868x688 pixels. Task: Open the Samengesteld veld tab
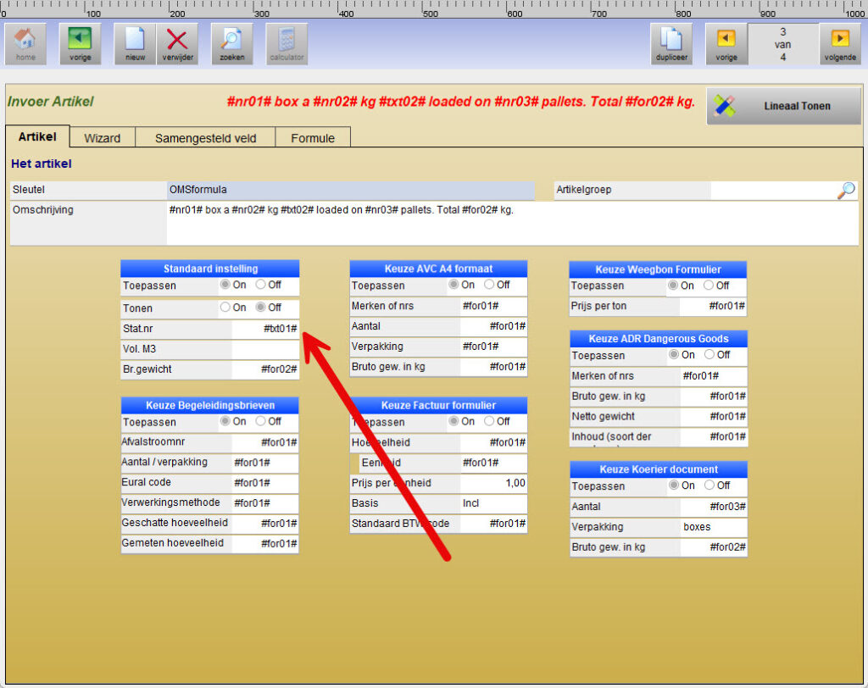[x=205, y=138]
